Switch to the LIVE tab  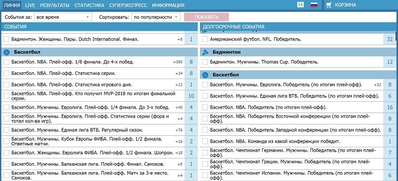pos(30,5)
